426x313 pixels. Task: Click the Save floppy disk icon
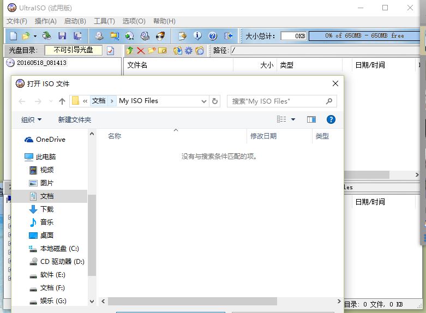62,36
